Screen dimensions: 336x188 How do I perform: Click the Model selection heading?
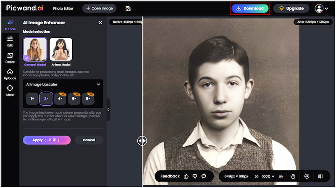point(37,31)
